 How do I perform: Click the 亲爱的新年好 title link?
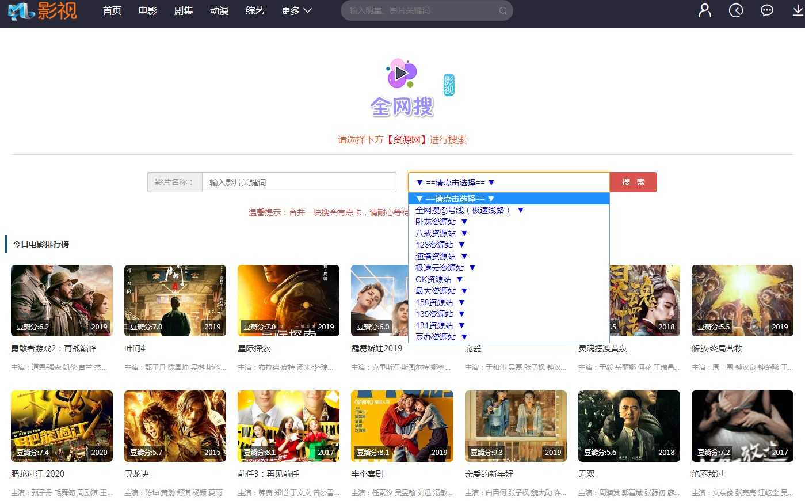[x=489, y=474]
